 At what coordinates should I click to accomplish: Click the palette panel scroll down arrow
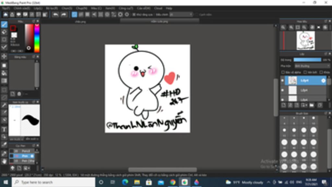37,89
